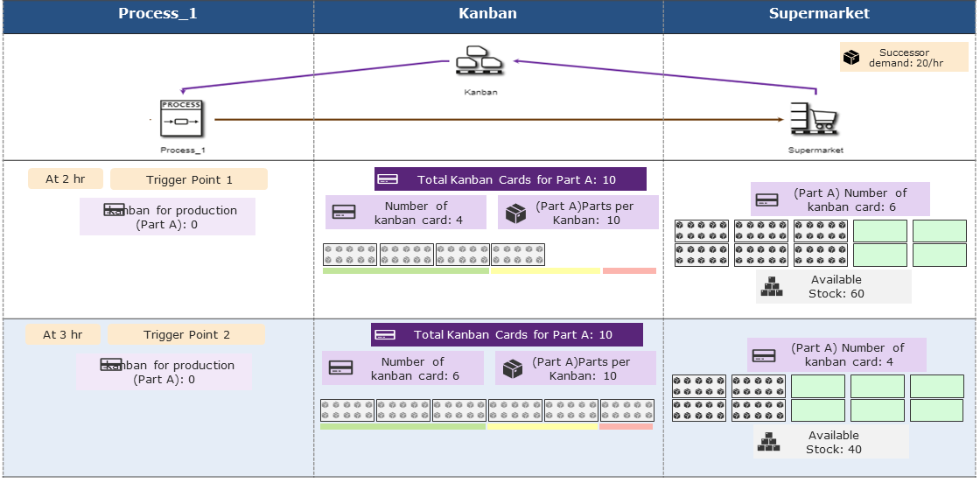The height and width of the screenshot is (483, 980).
Task: Select the Supermarket column header
Action: [x=819, y=13]
